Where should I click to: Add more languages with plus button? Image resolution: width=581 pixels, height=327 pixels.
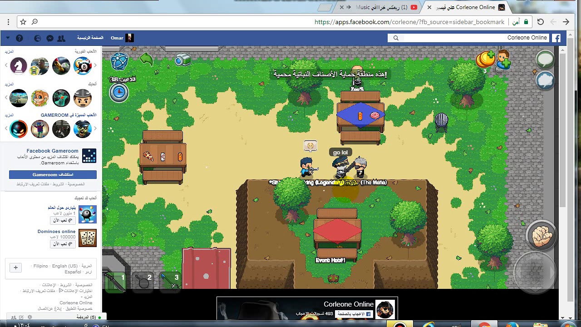(15, 268)
